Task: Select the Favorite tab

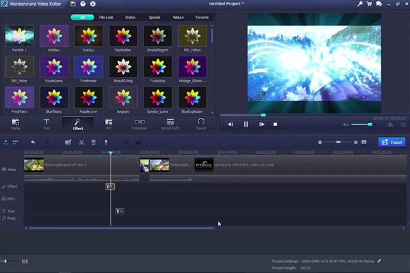Action: tap(202, 17)
